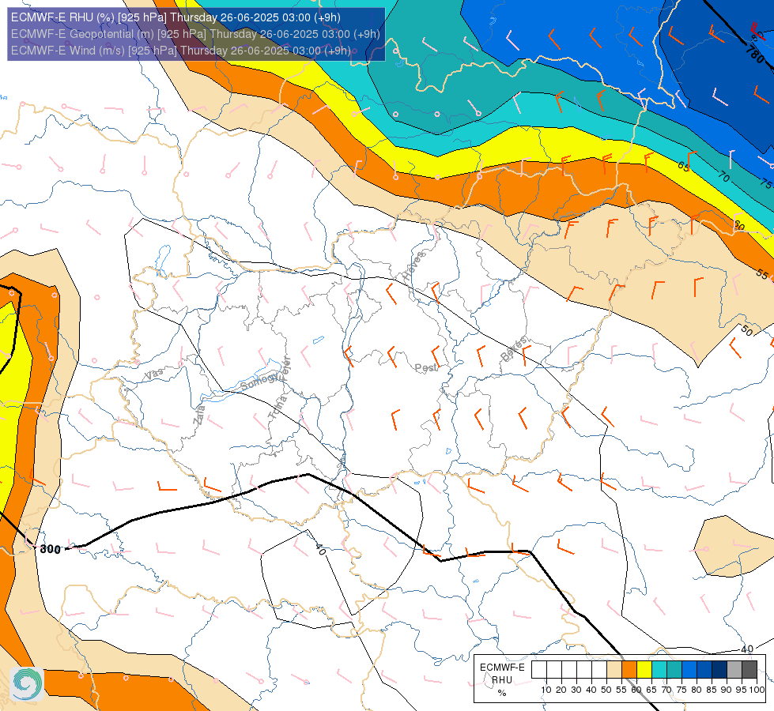
Task: Click the Vas county label
Action: click(x=153, y=374)
